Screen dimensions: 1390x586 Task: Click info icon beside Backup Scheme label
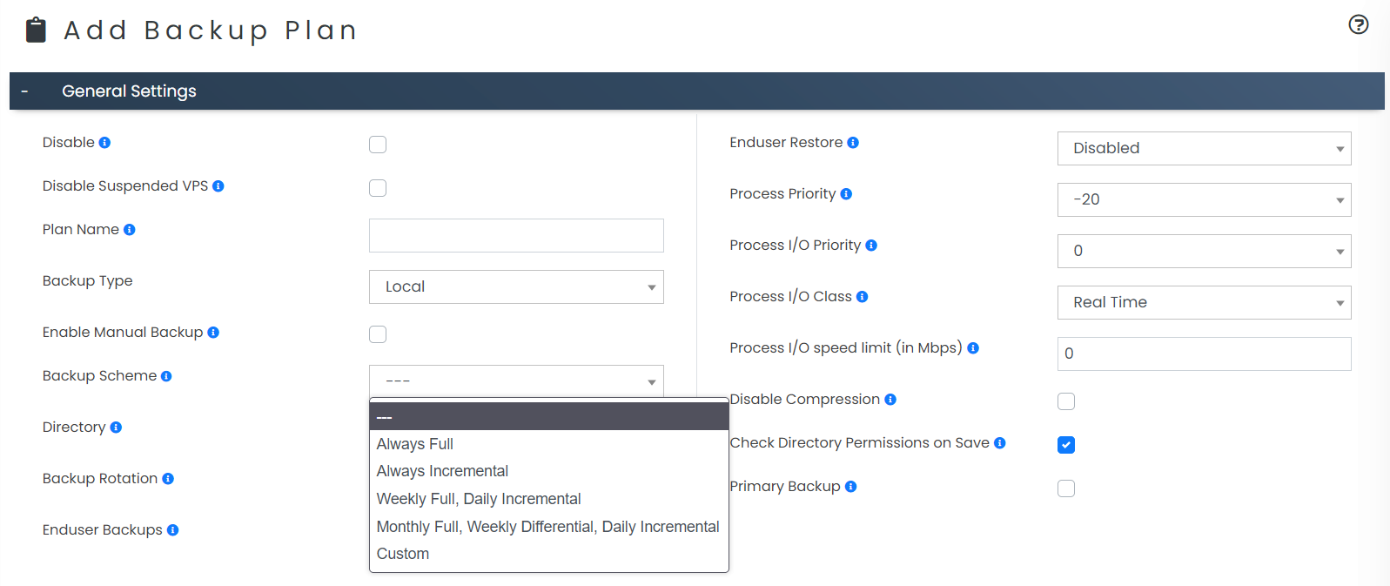click(x=166, y=376)
